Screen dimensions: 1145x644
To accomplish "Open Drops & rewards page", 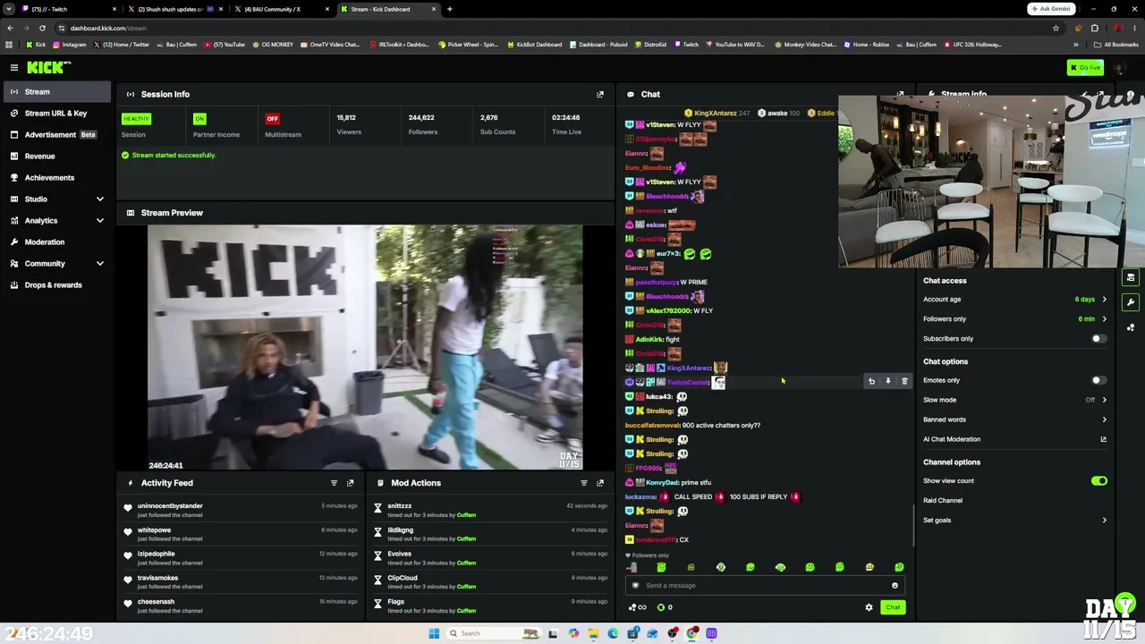I will click(x=55, y=285).
